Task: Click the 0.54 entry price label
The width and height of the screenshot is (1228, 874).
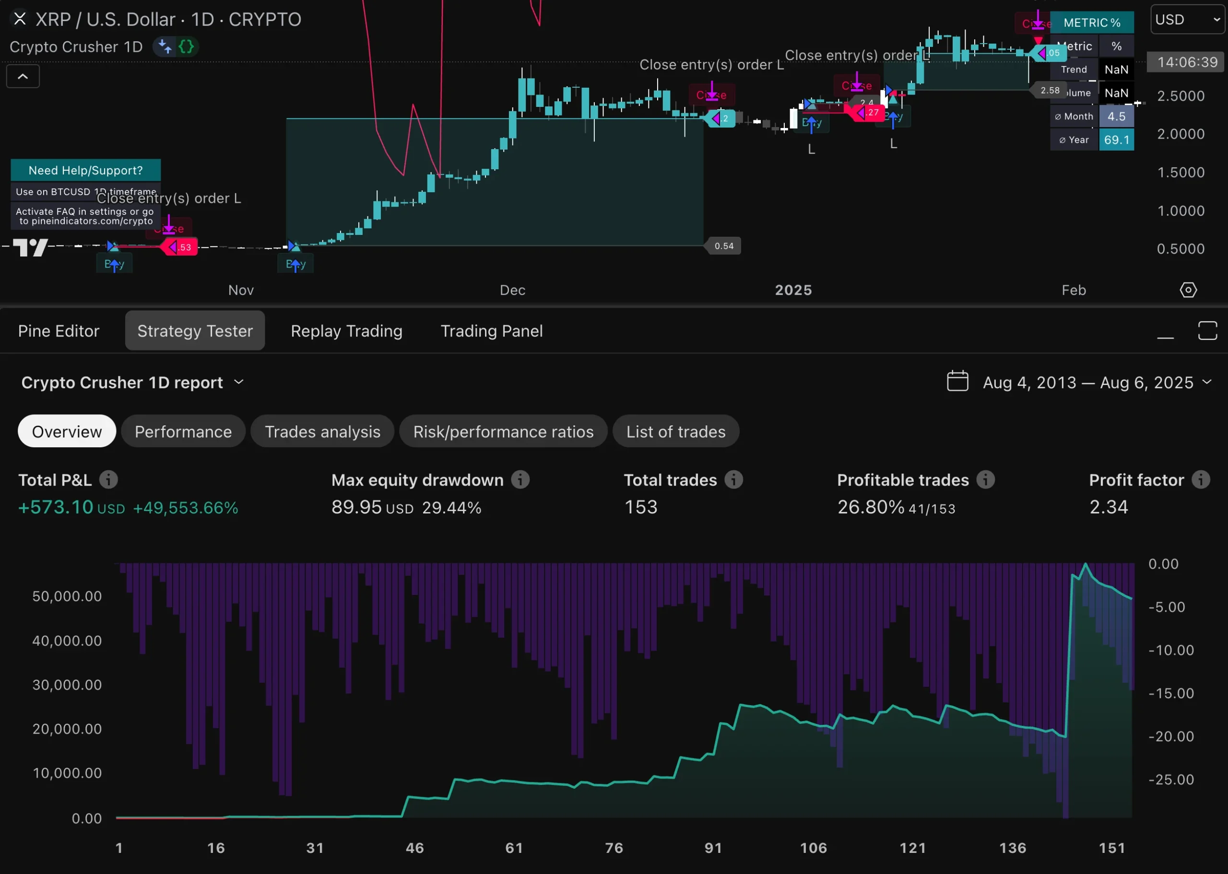Action: (723, 246)
